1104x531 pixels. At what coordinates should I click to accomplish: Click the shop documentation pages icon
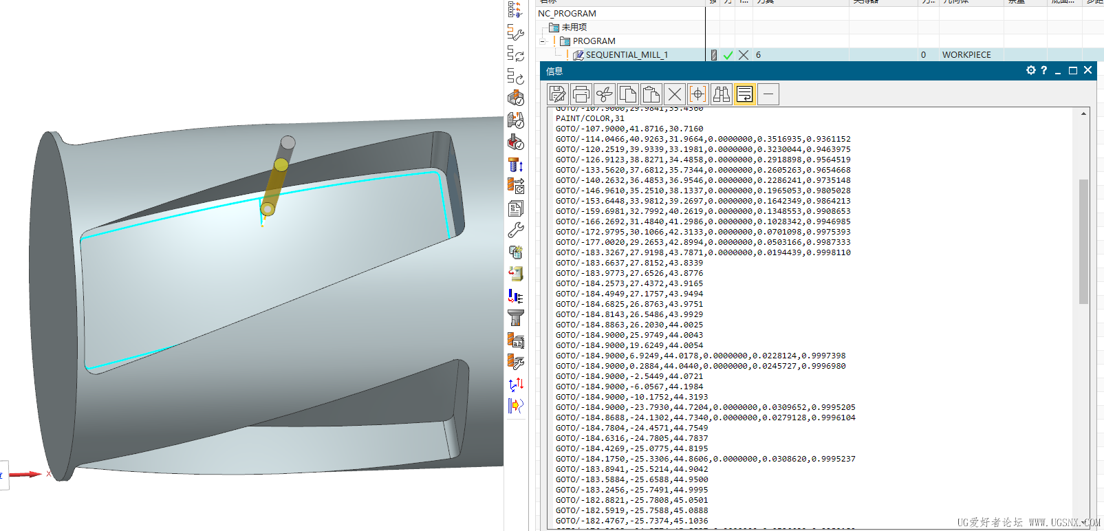(515, 208)
